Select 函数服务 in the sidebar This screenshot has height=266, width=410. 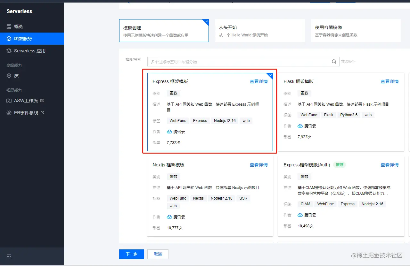[32, 39]
